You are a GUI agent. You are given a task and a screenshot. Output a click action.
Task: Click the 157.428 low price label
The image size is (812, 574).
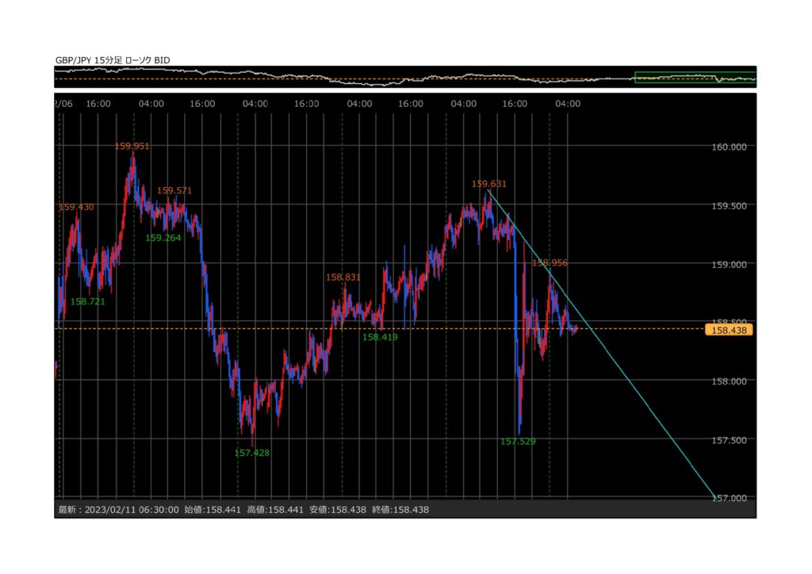tap(251, 453)
